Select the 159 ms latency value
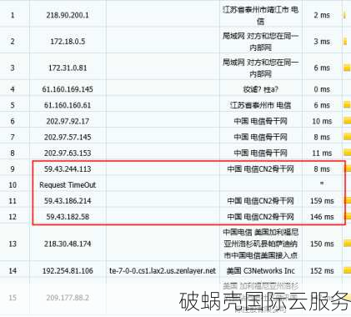Screen dimensions: 351x317 click(322, 201)
